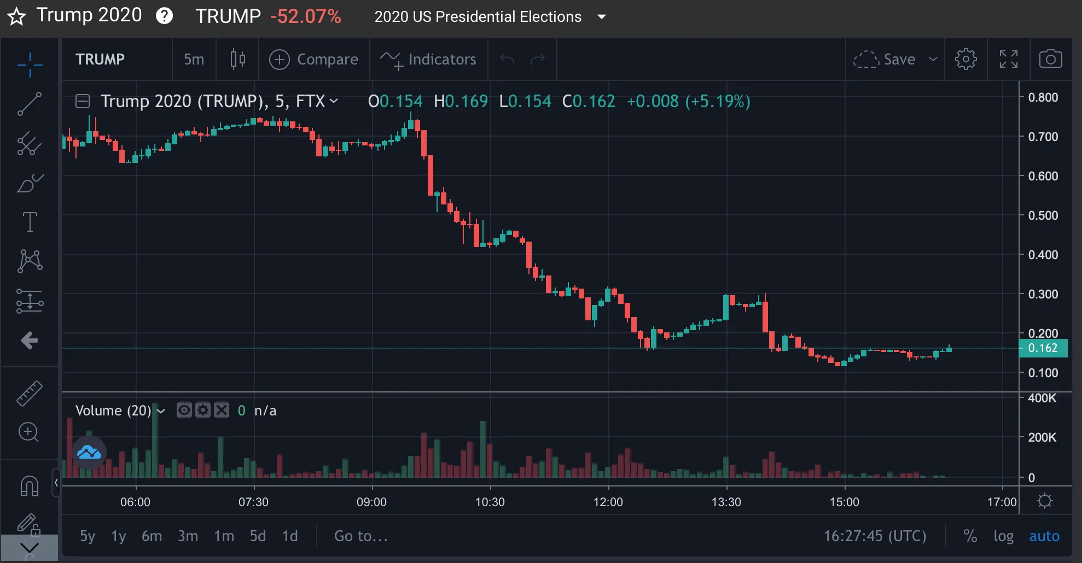Click Compare to add a symbol

coord(314,59)
